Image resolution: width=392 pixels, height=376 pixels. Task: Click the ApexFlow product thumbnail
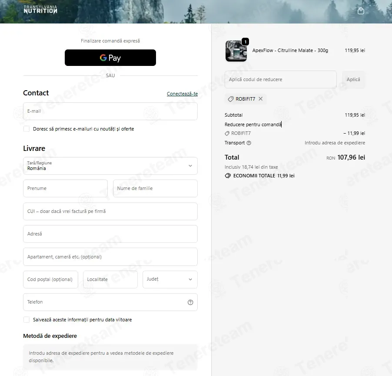pyautogui.click(x=236, y=51)
